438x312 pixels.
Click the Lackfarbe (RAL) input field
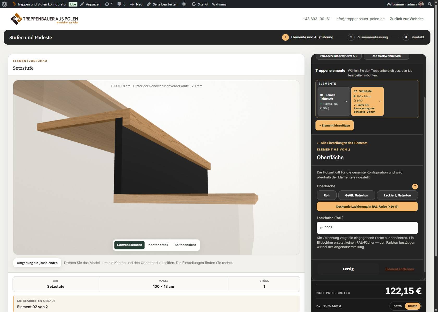(367, 228)
